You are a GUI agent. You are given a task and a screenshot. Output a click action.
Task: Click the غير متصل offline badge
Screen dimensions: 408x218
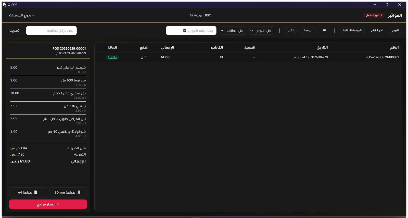[374, 15]
